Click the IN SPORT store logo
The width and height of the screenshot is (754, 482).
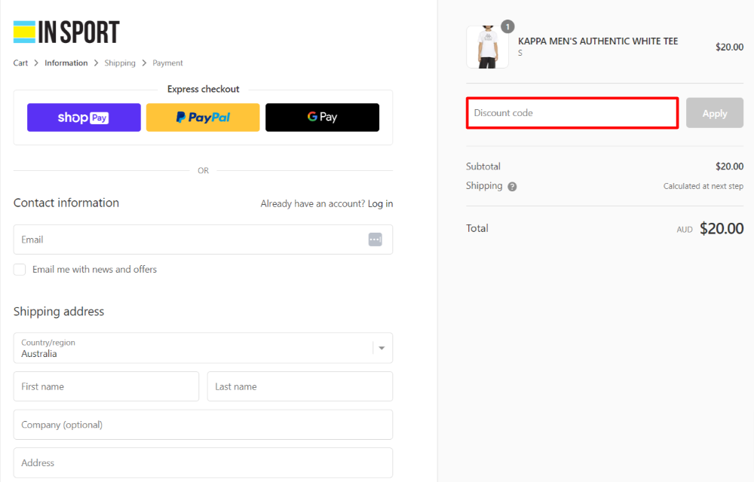[66, 32]
